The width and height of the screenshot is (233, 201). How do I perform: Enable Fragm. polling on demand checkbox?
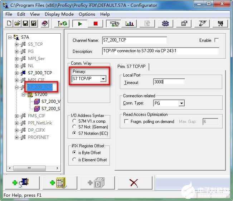tap(126, 122)
